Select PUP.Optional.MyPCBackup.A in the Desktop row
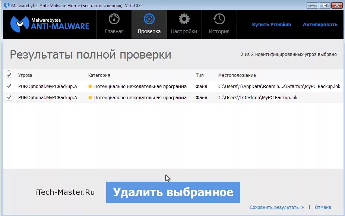345x216 pixels. 48,98
